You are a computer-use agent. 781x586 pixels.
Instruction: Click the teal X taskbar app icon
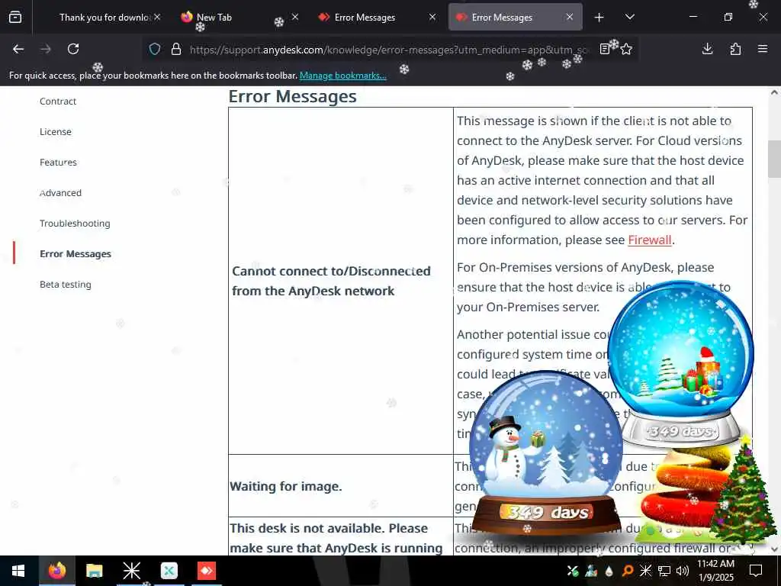pos(169,571)
